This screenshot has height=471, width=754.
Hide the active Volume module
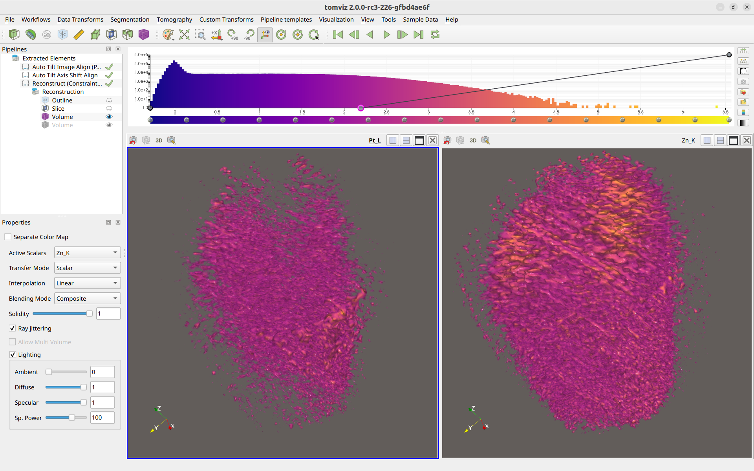click(109, 117)
